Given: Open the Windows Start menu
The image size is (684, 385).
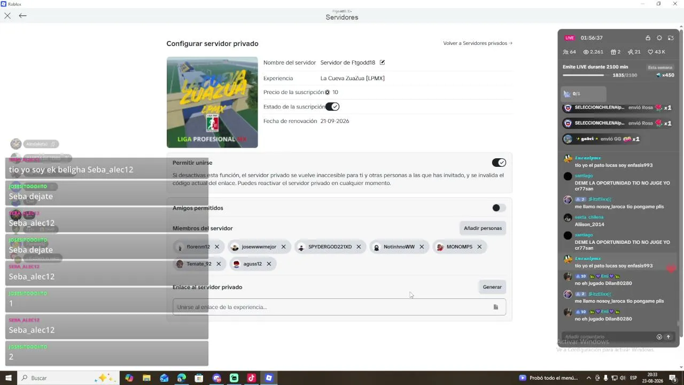Looking at the screenshot, I should (9, 378).
